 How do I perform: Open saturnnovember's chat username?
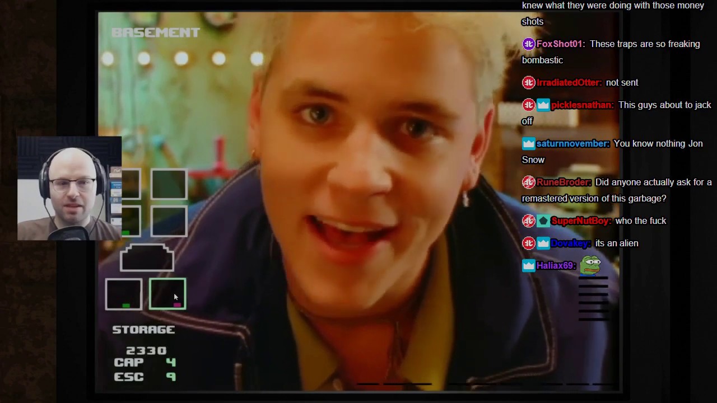point(572,143)
